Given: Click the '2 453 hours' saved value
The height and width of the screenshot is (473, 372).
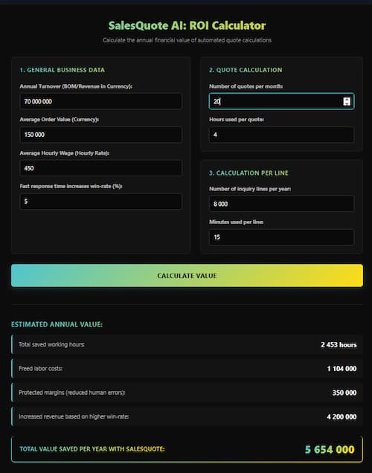Looking at the screenshot, I should pyautogui.click(x=339, y=344).
